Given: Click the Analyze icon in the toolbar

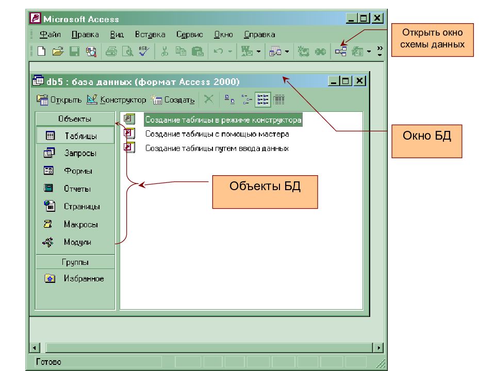Looking at the screenshot, I should point(275,51).
